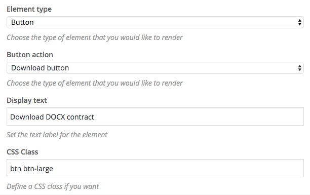Click 'Define a CSS class if you want' hint
Screen dimensions: 310x195
click(x=53, y=186)
